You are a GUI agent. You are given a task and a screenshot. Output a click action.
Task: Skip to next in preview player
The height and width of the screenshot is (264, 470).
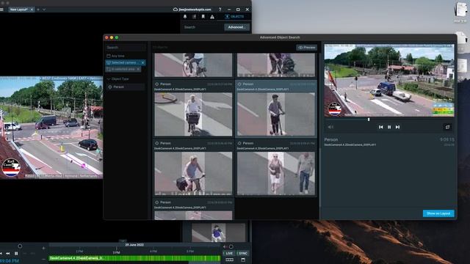(x=397, y=127)
